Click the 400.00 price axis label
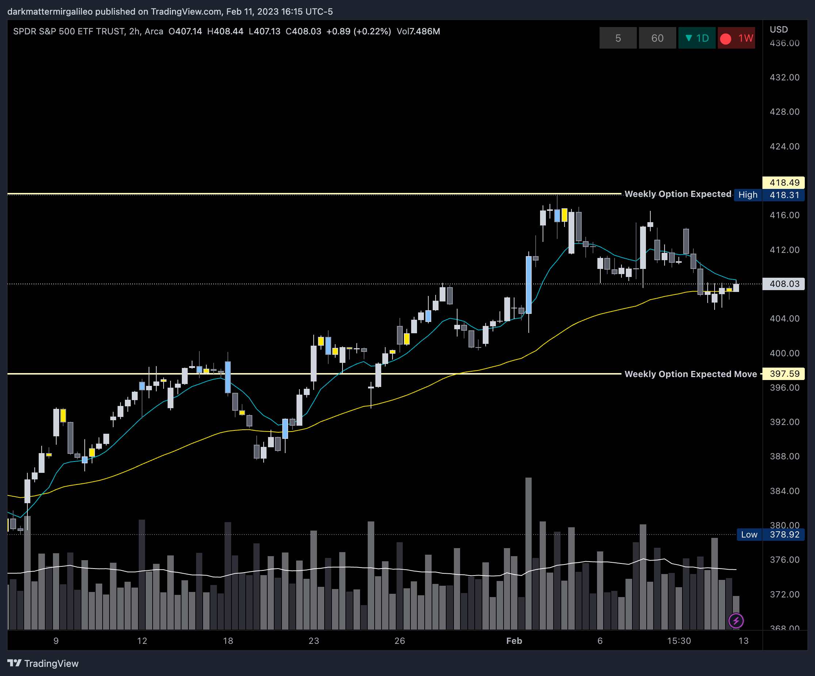815x676 pixels. click(x=785, y=353)
